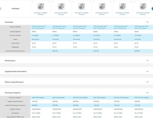
Task: Tick the Product Collection row highlight checkbox
Action: click(x=1, y=27)
